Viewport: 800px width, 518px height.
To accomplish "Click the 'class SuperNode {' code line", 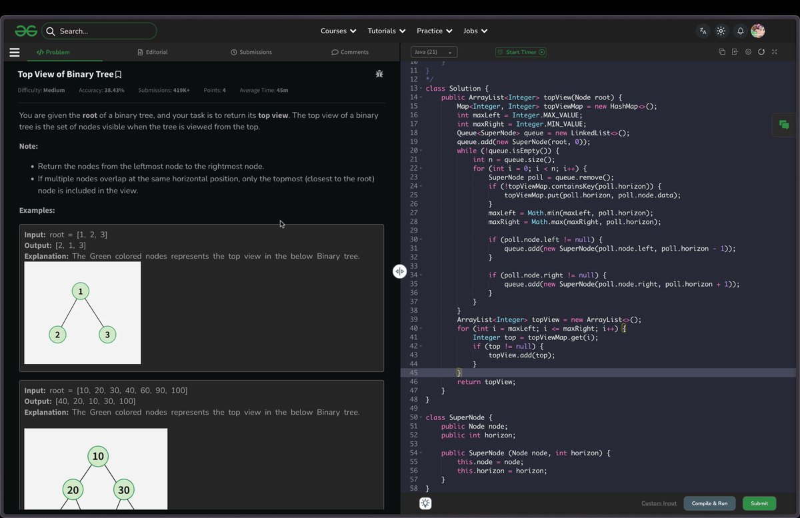I will pos(459,417).
